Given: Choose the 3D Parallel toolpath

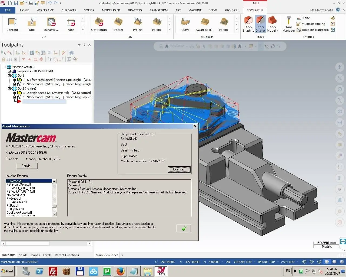Looking at the screenshot, I should (157, 25).
